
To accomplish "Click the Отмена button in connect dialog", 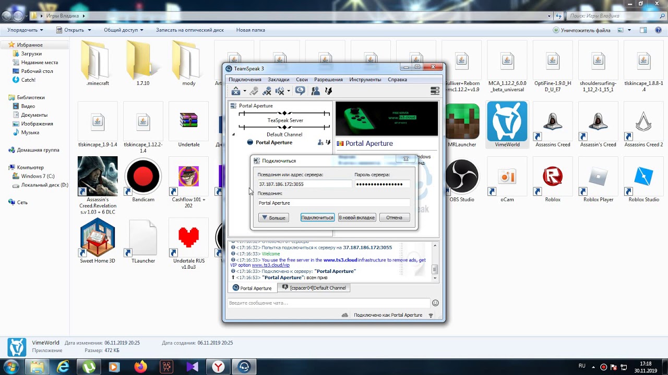I will click(394, 217).
